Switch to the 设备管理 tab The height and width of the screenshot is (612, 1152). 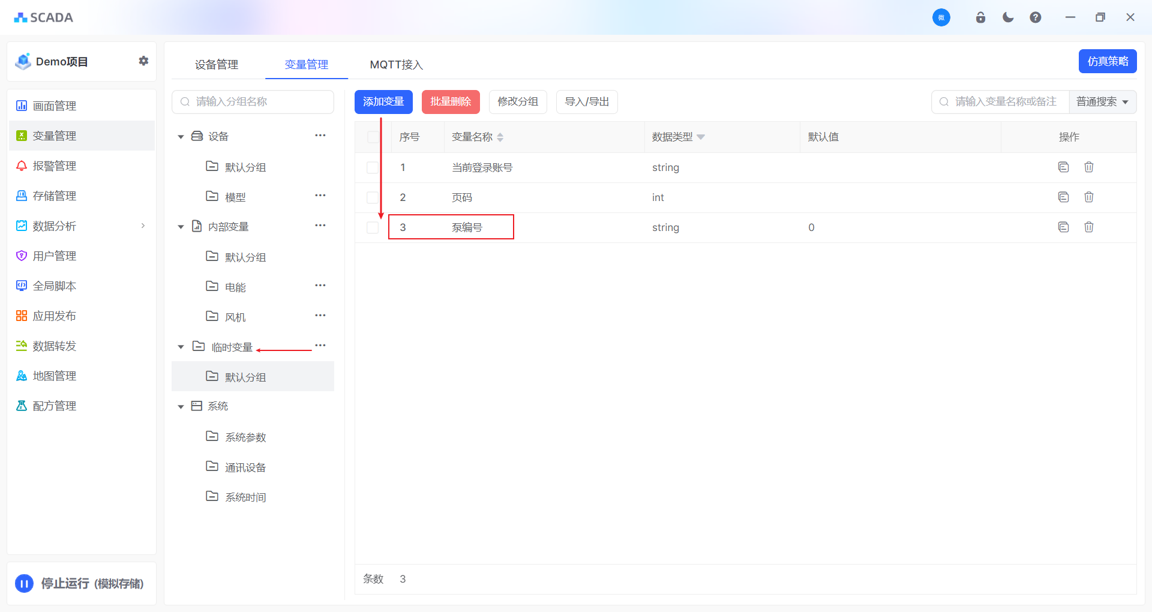pyautogui.click(x=217, y=64)
